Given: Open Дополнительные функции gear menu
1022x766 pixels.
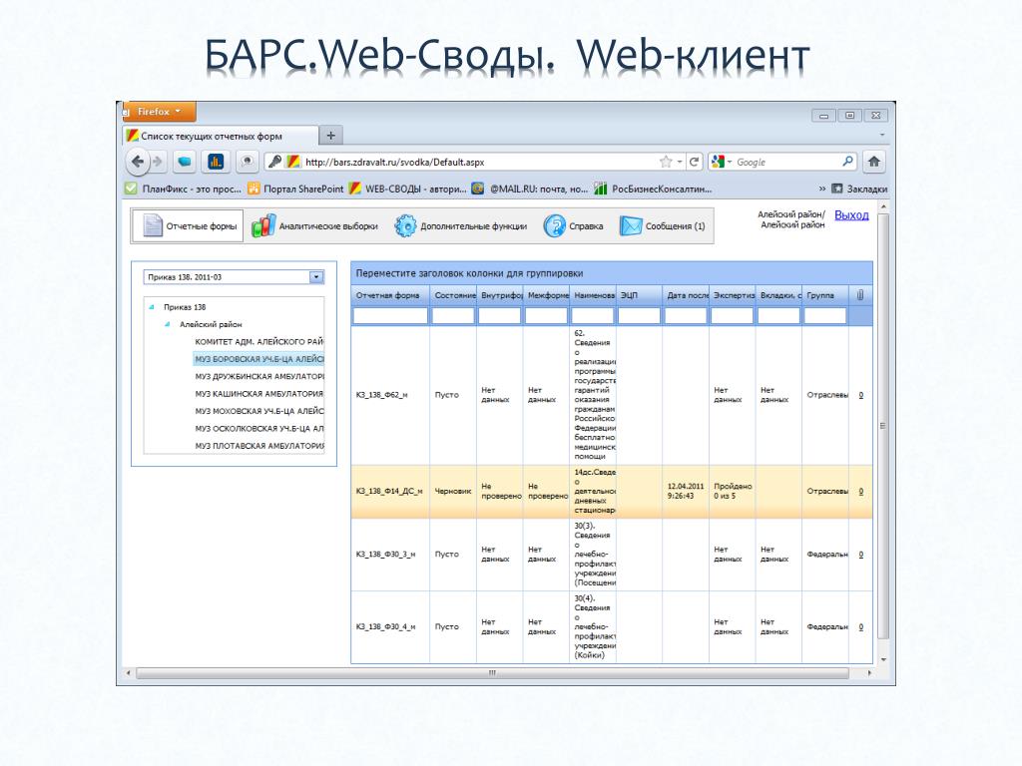Looking at the screenshot, I should (461, 226).
